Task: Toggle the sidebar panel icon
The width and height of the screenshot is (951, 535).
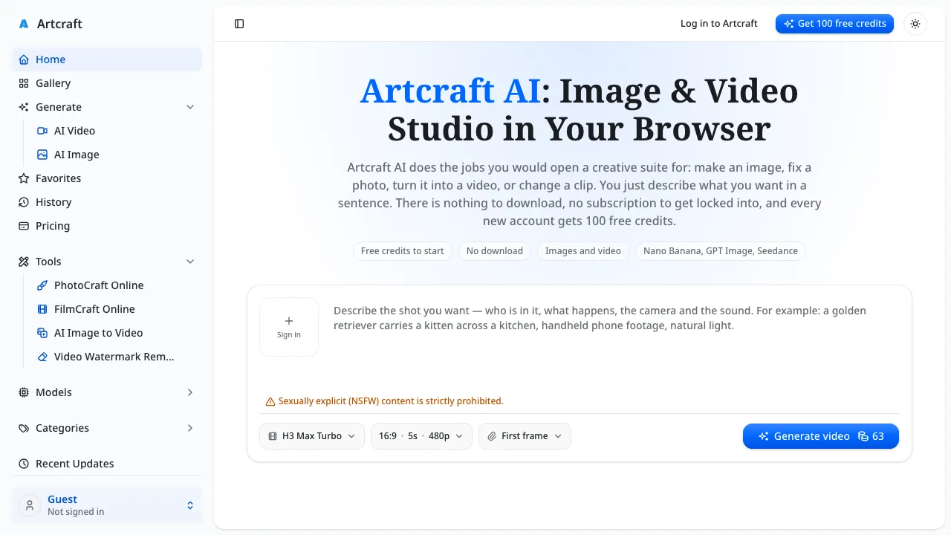Action: pos(239,24)
